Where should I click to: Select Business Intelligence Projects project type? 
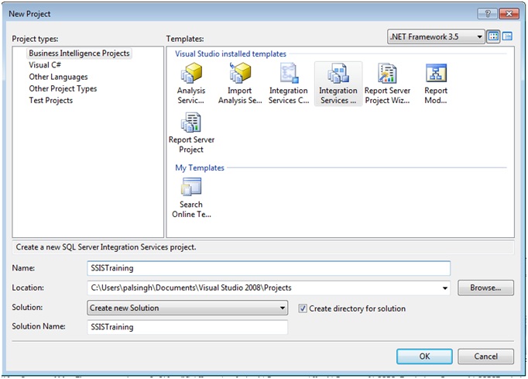point(79,53)
